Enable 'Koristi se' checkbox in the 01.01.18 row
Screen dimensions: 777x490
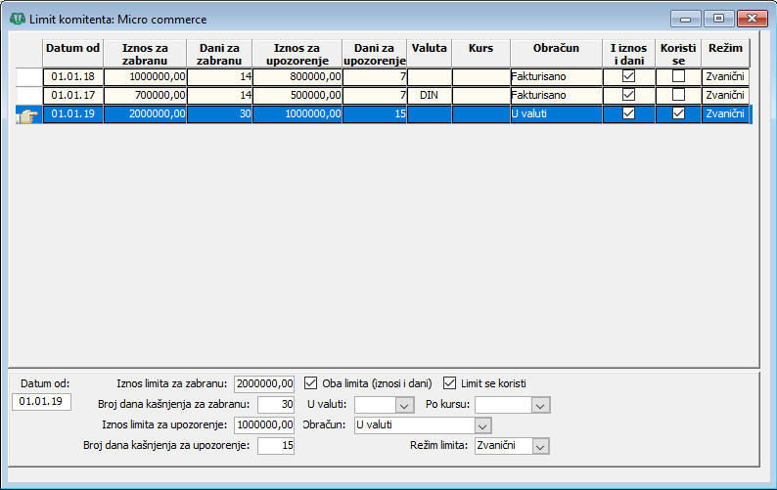tap(678, 76)
